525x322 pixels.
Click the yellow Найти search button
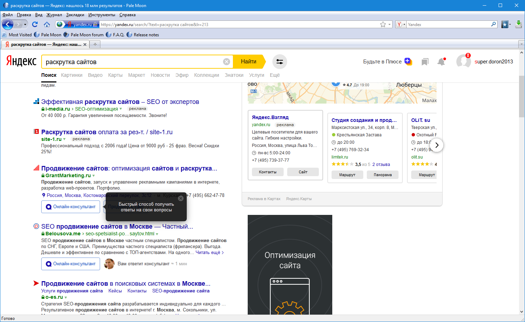pos(249,62)
